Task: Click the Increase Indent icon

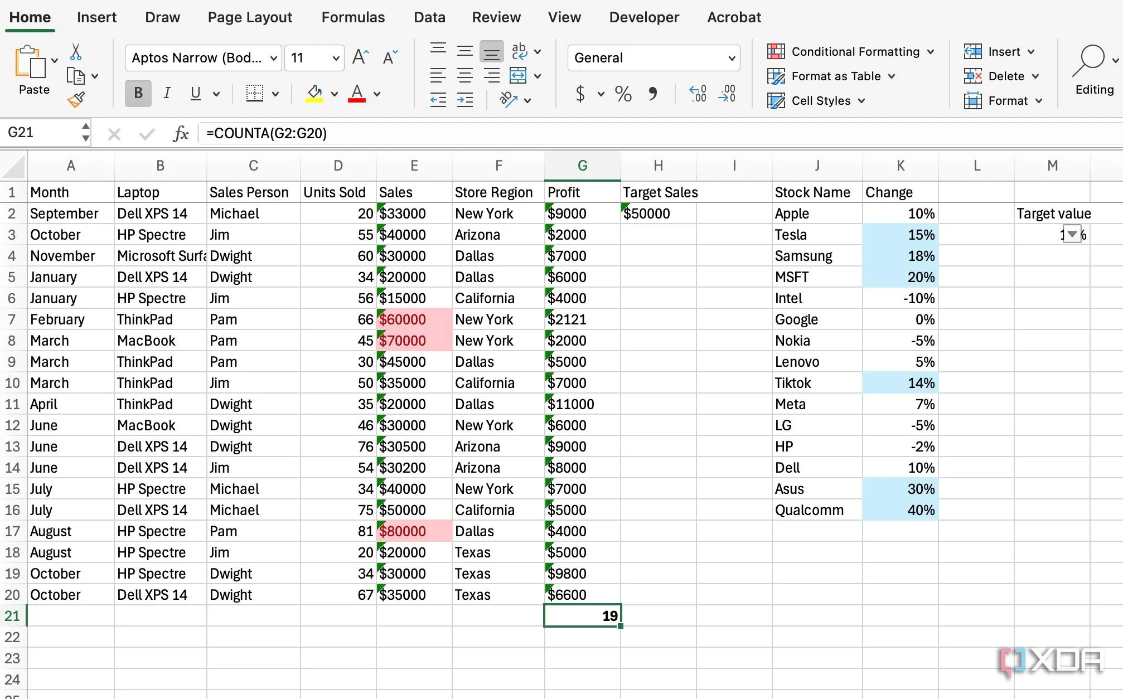Action: click(x=464, y=100)
